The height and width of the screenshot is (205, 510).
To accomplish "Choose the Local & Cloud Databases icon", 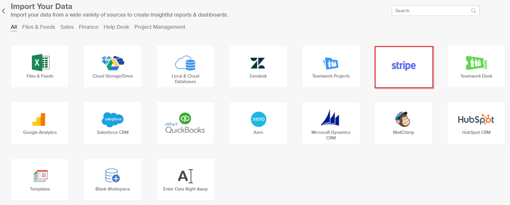I will click(x=185, y=63).
